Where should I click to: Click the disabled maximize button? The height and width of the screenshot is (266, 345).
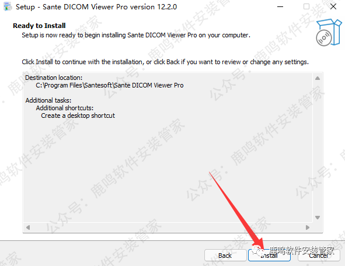[306, 6]
